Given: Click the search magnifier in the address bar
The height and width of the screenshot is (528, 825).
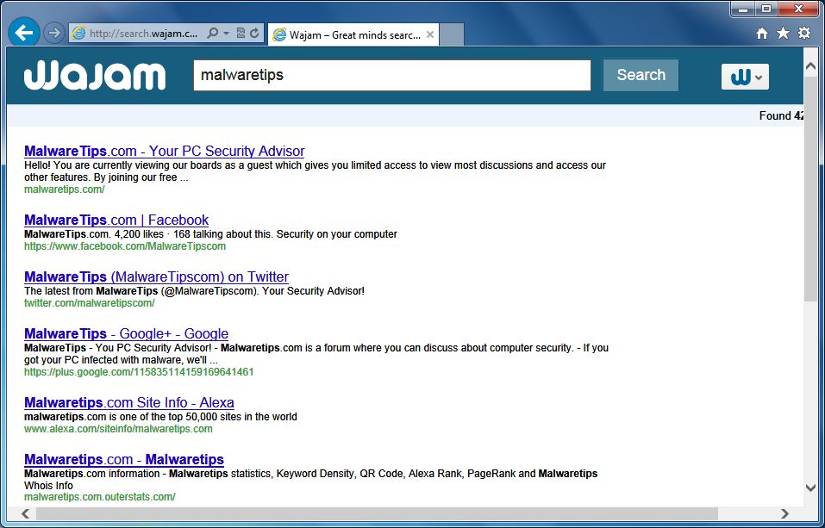Looking at the screenshot, I should pyautogui.click(x=212, y=32).
